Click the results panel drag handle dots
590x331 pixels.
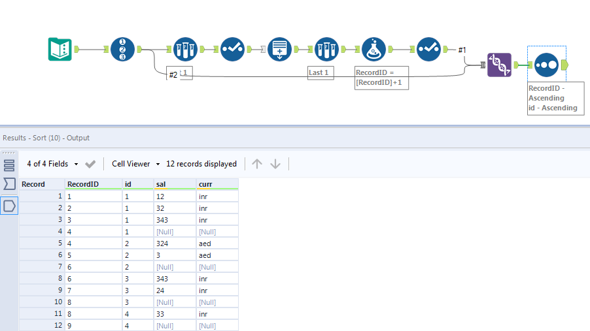(x=9, y=153)
